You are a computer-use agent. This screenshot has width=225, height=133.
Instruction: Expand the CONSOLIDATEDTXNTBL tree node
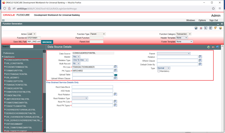click(x=5, y=60)
